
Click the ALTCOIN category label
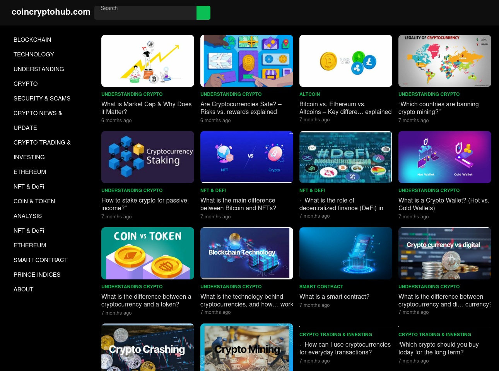tap(309, 94)
